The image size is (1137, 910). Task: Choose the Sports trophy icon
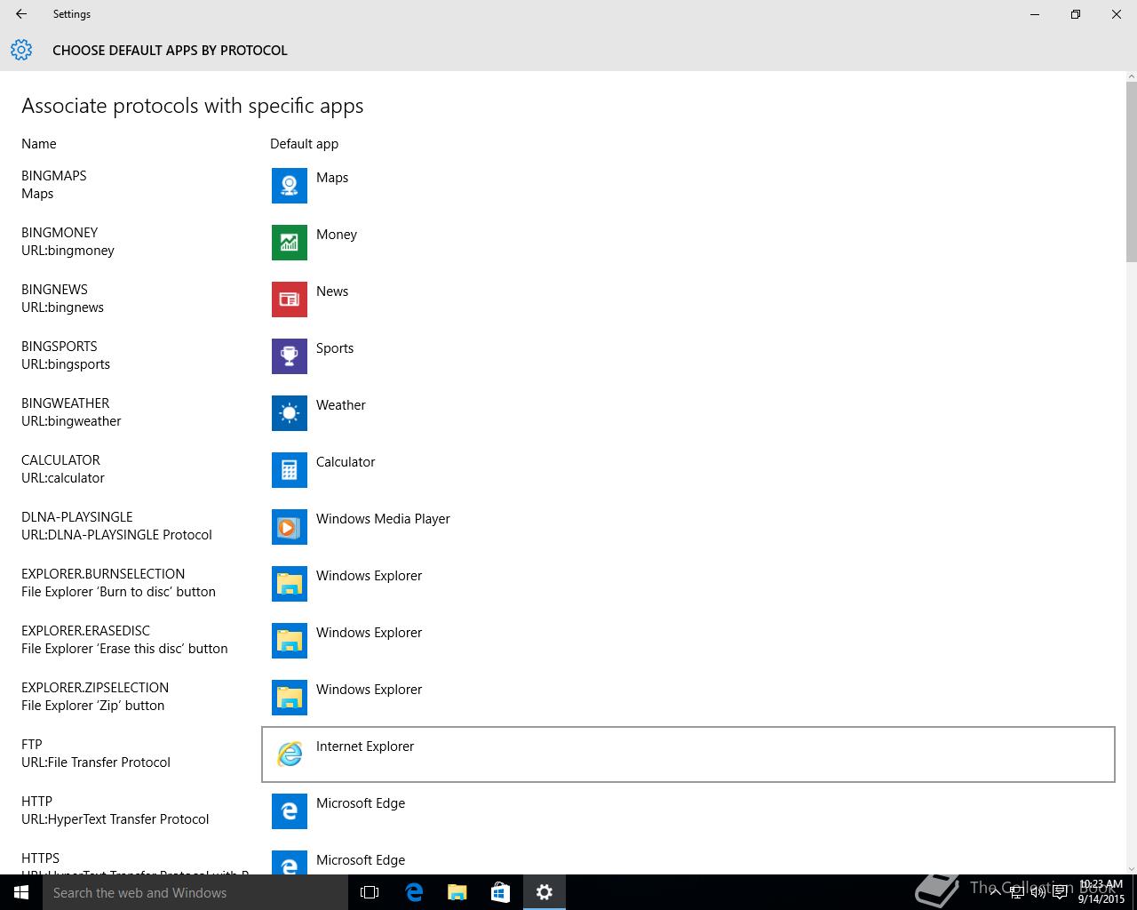(x=289, y=356)
